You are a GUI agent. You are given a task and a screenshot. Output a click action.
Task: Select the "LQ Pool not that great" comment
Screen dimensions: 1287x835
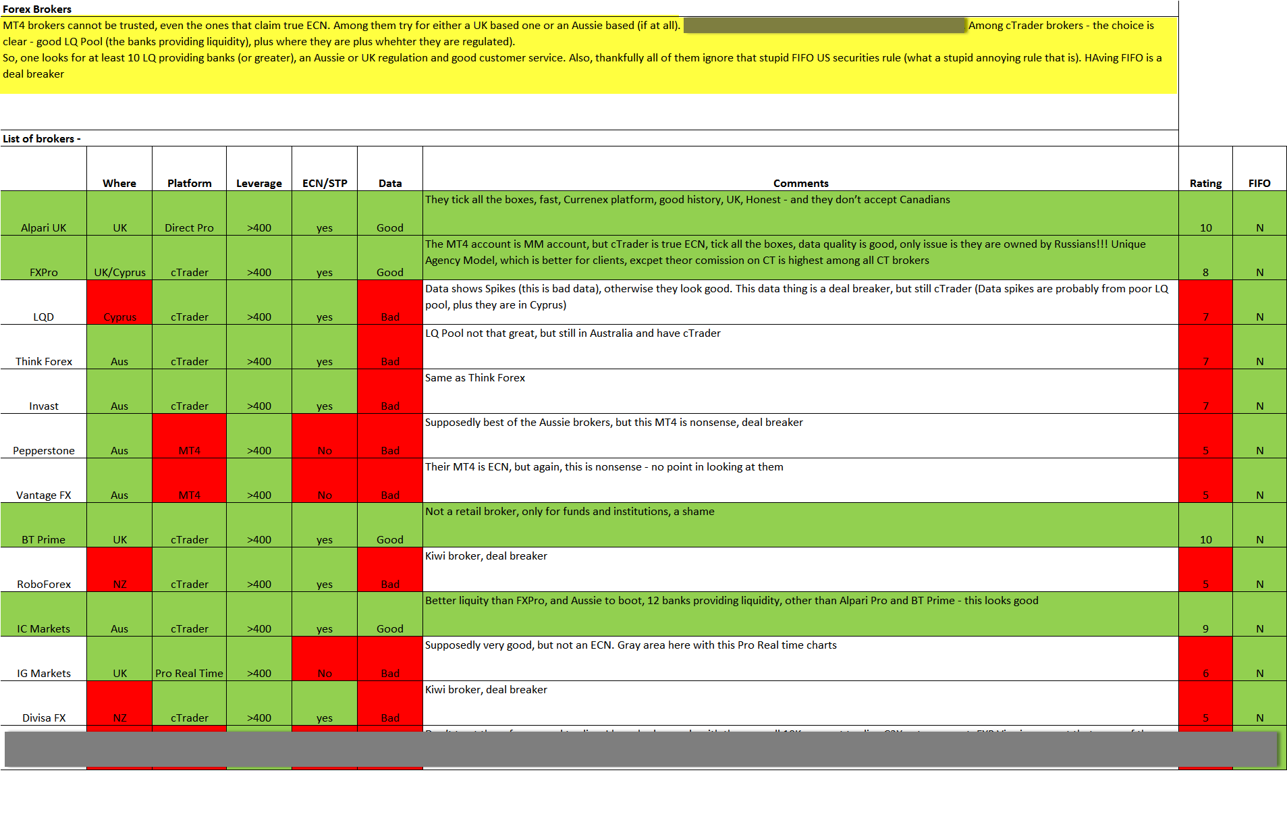[801, 347]
